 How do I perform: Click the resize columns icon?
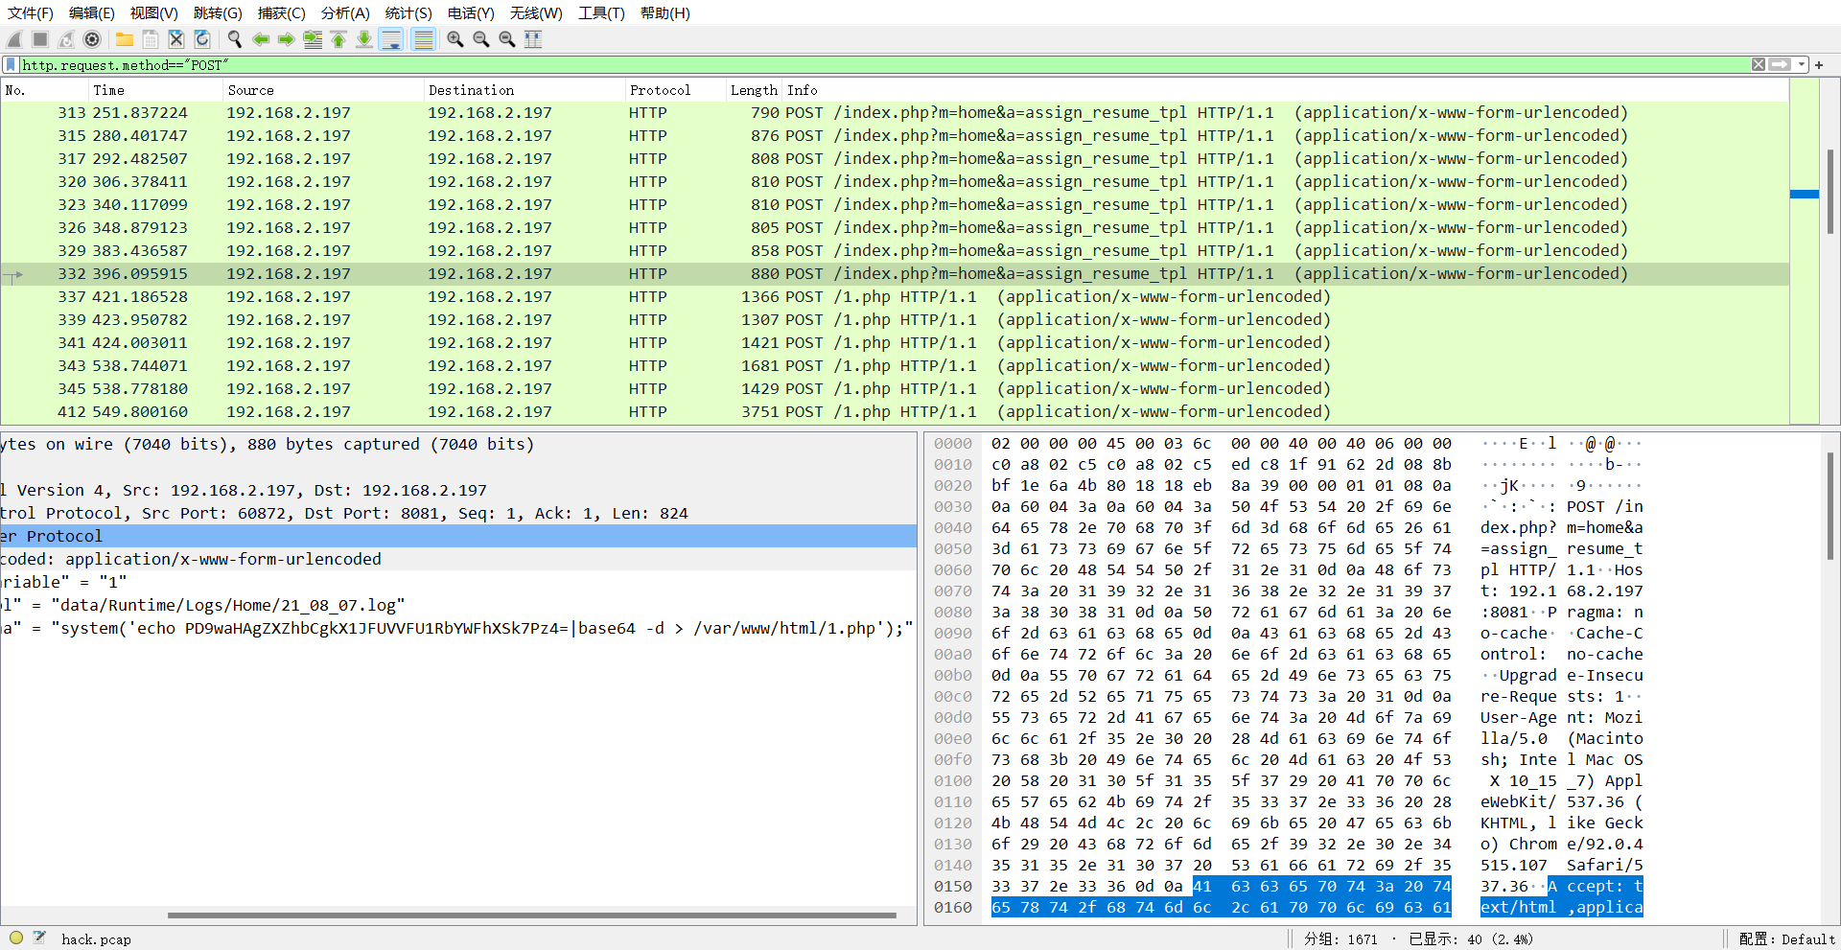coord(533,39)
